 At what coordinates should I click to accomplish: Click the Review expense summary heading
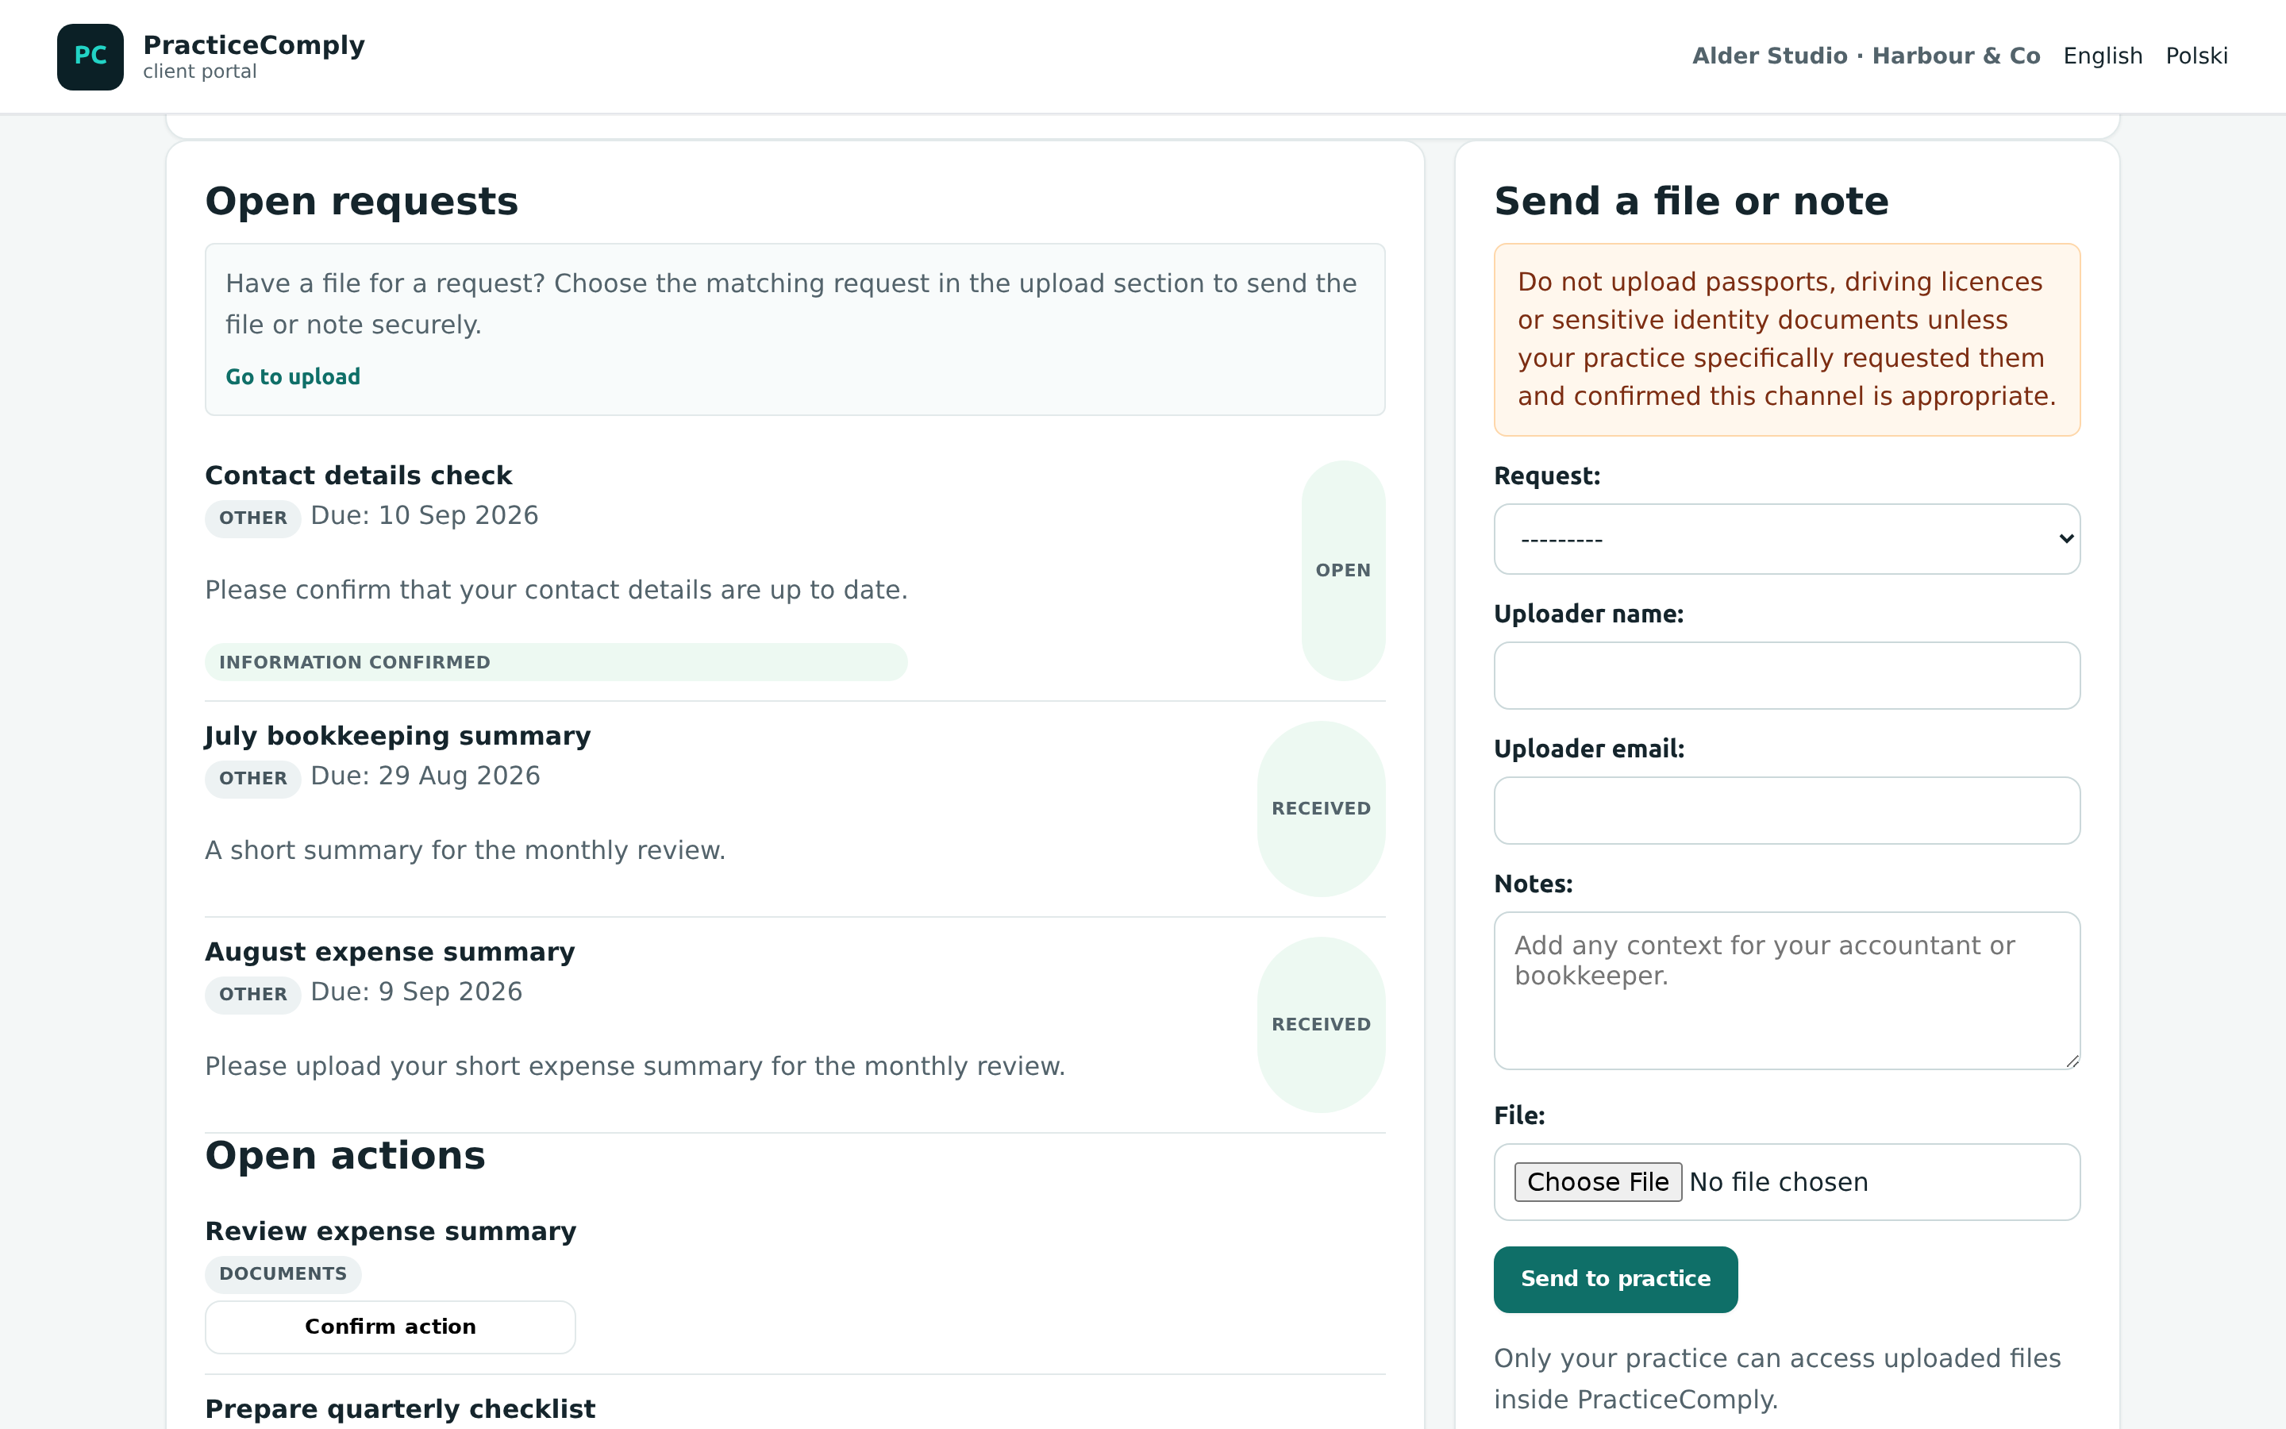391,1231
